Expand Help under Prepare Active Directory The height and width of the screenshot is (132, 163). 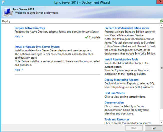(19, 36)
